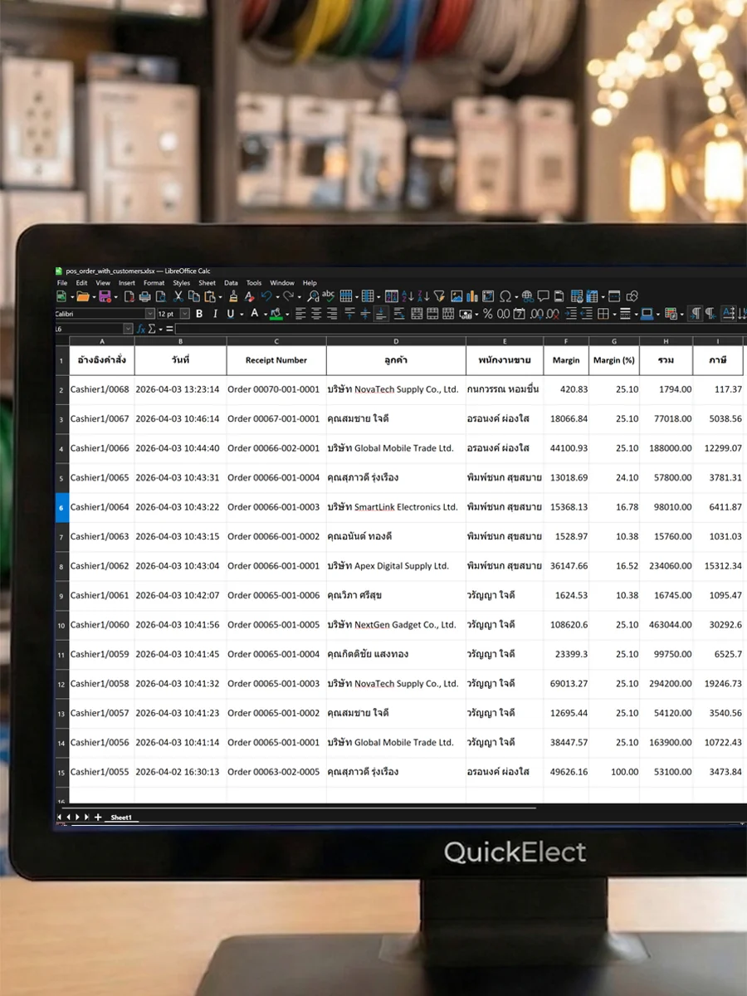The width and height of the screenshot is (747, 996).
Task: Click the Sort Ascending icon
Action: pos(408,296)
